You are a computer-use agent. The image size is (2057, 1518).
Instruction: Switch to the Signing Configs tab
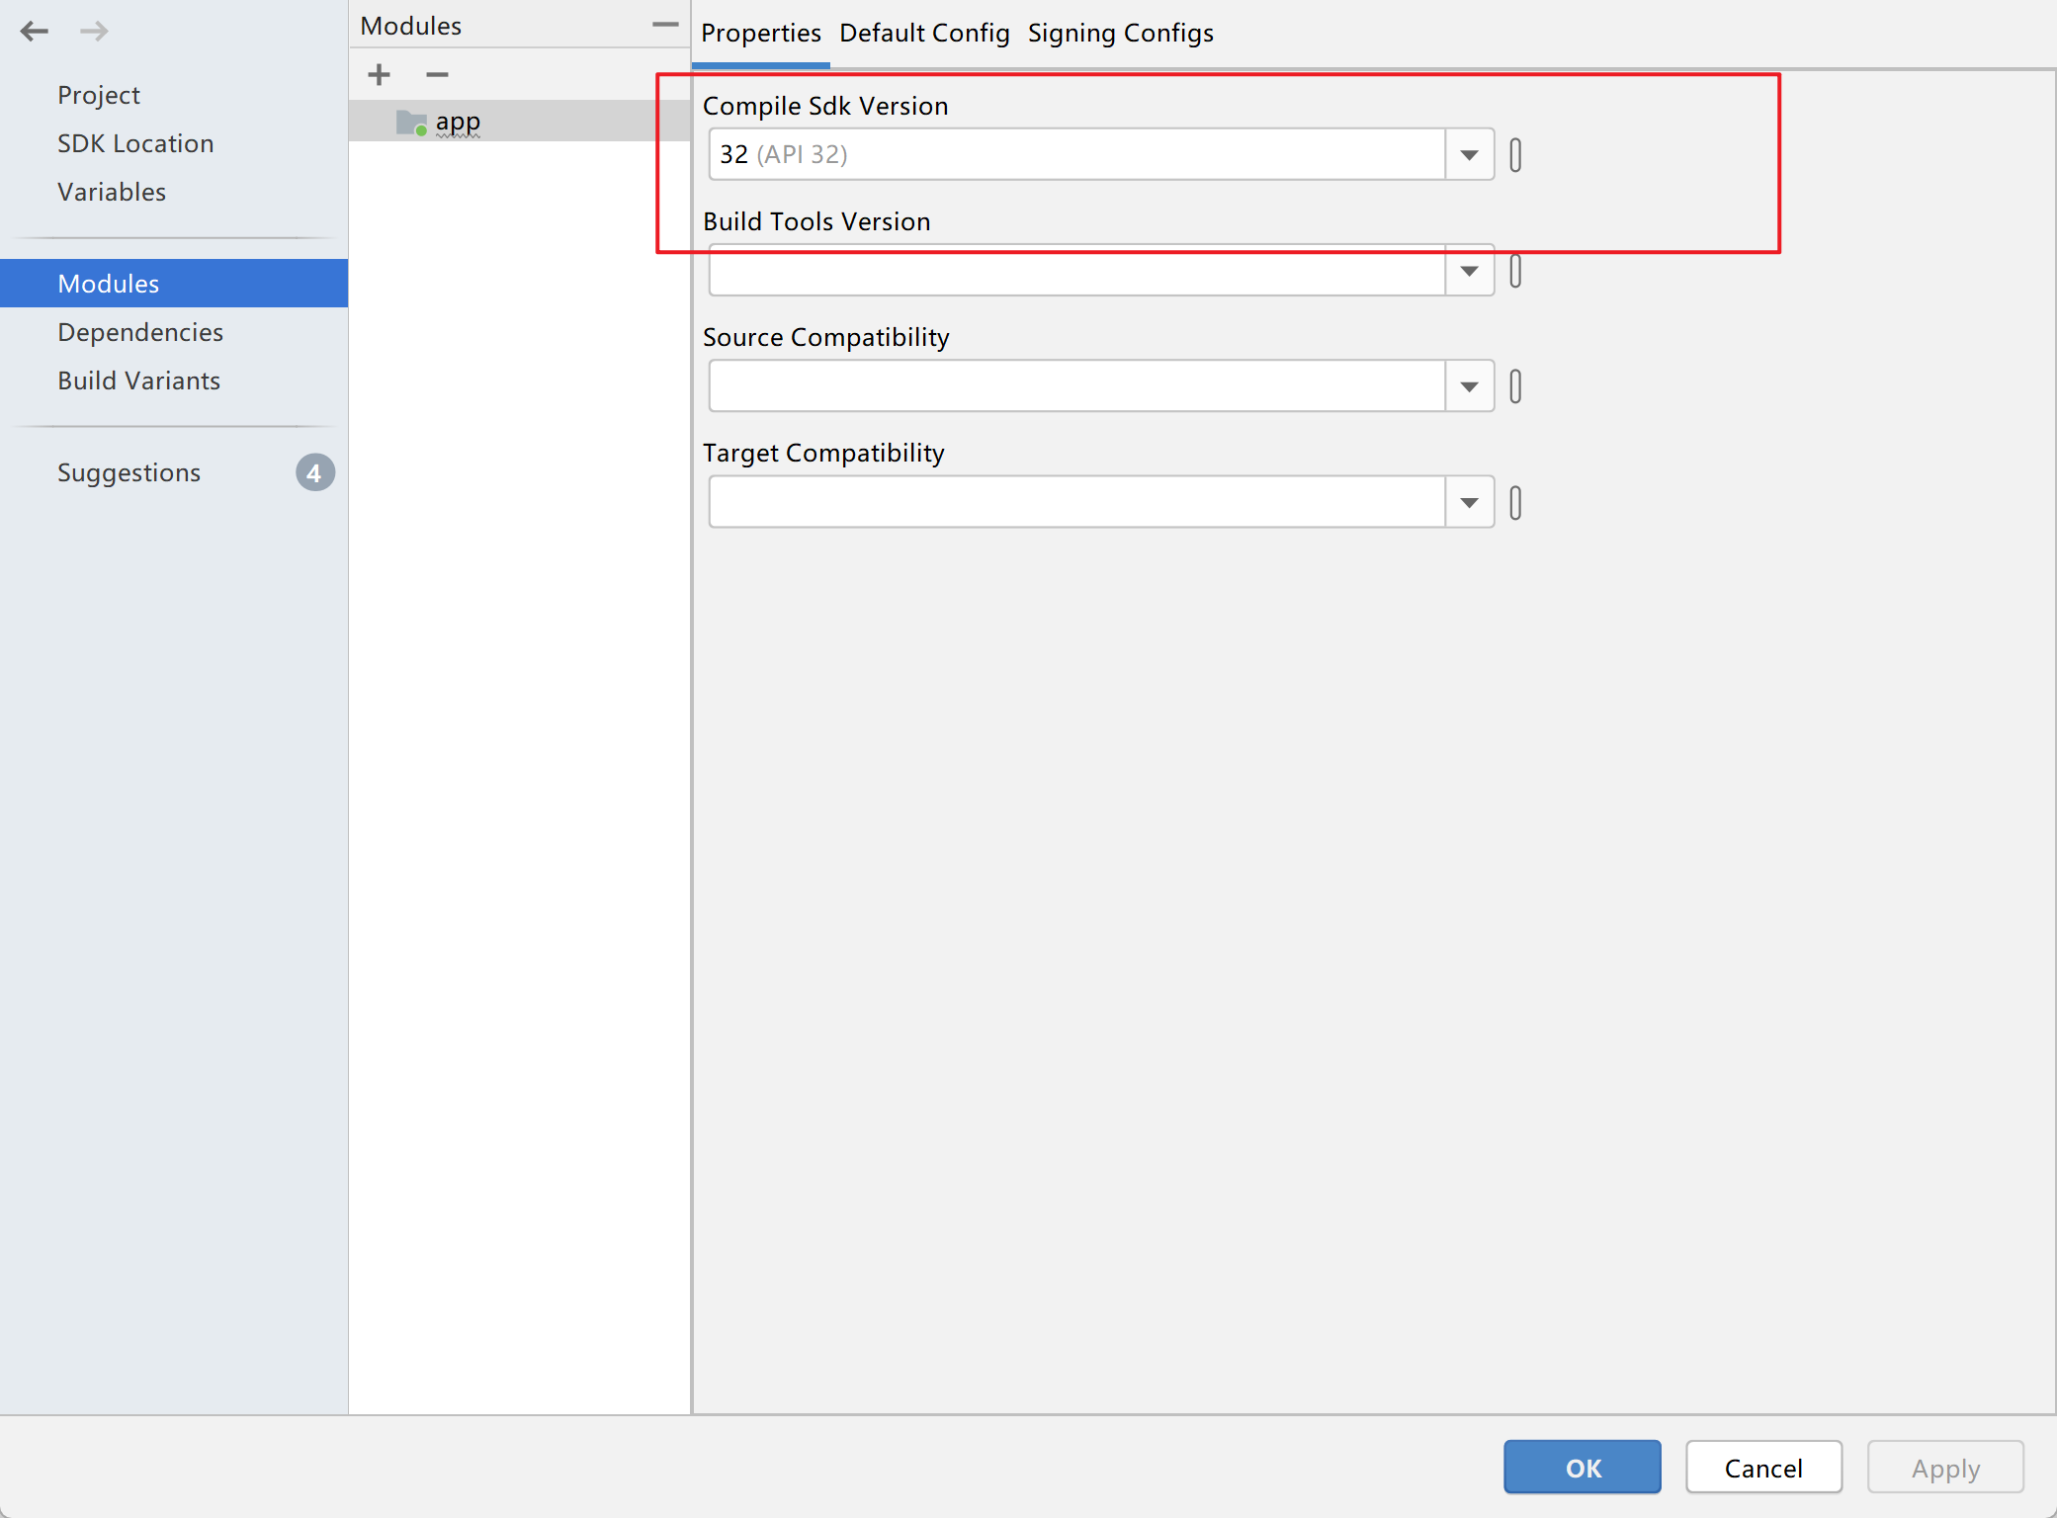click(1120, 34)
